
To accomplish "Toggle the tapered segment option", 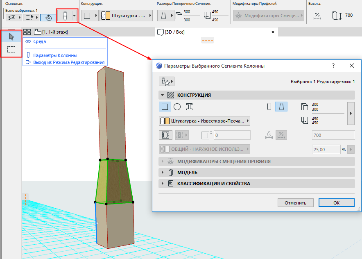I will [x=281, y=107].
